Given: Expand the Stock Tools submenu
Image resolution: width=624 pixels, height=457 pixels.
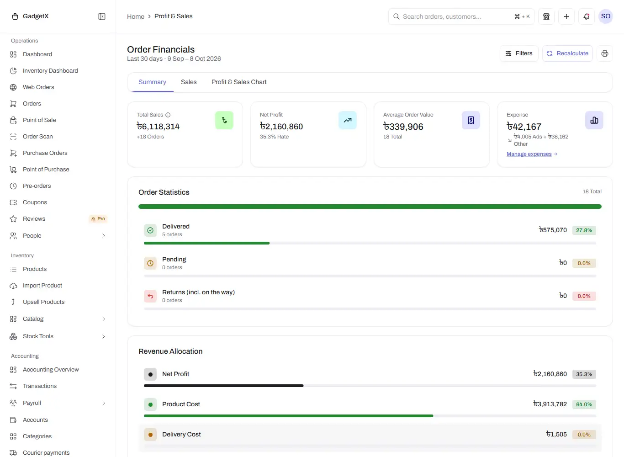Looking at the screenshot, I should point(58,336).
